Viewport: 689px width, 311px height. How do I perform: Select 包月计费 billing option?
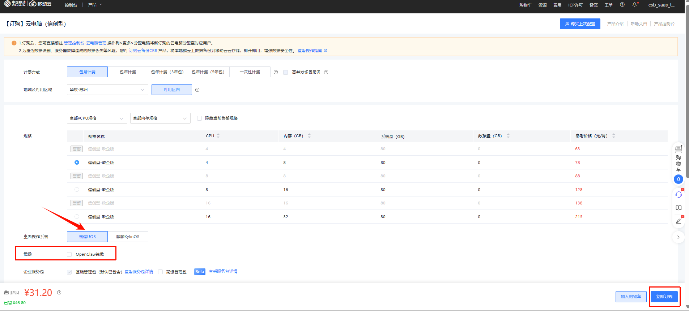click(x=87, y=72)
